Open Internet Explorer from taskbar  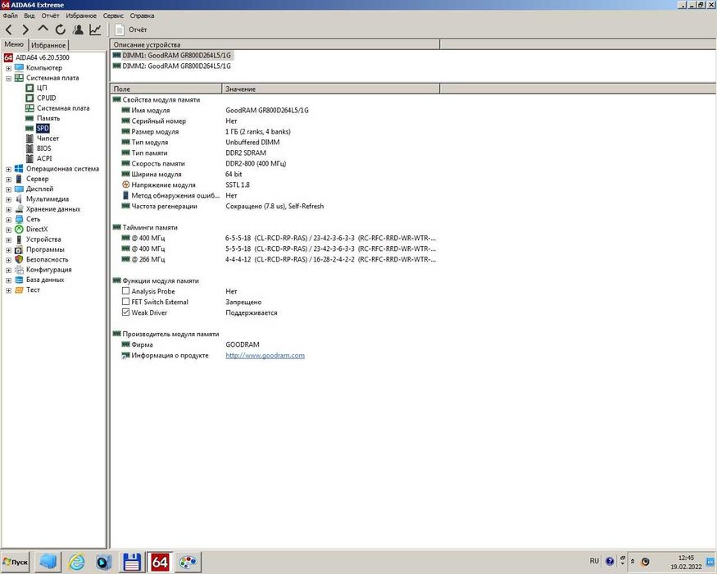76,562
